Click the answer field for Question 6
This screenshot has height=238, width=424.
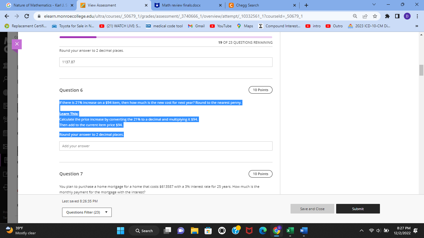pos(165,146)
